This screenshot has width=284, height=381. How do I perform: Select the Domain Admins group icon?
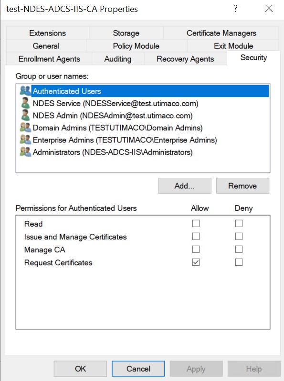[x=25, y=127]
